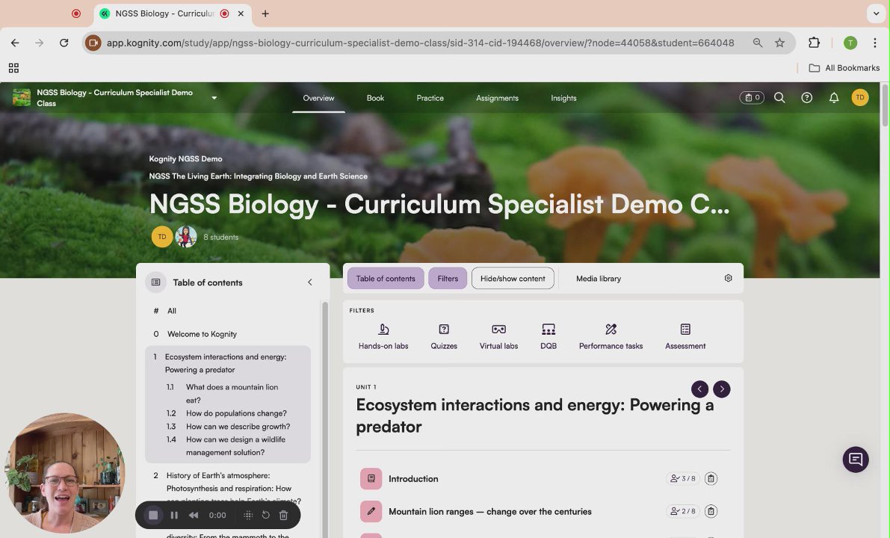Grab the recording toolbar grip handle
This screenshot has width=890, height=538.
click(x=248, y=516)
